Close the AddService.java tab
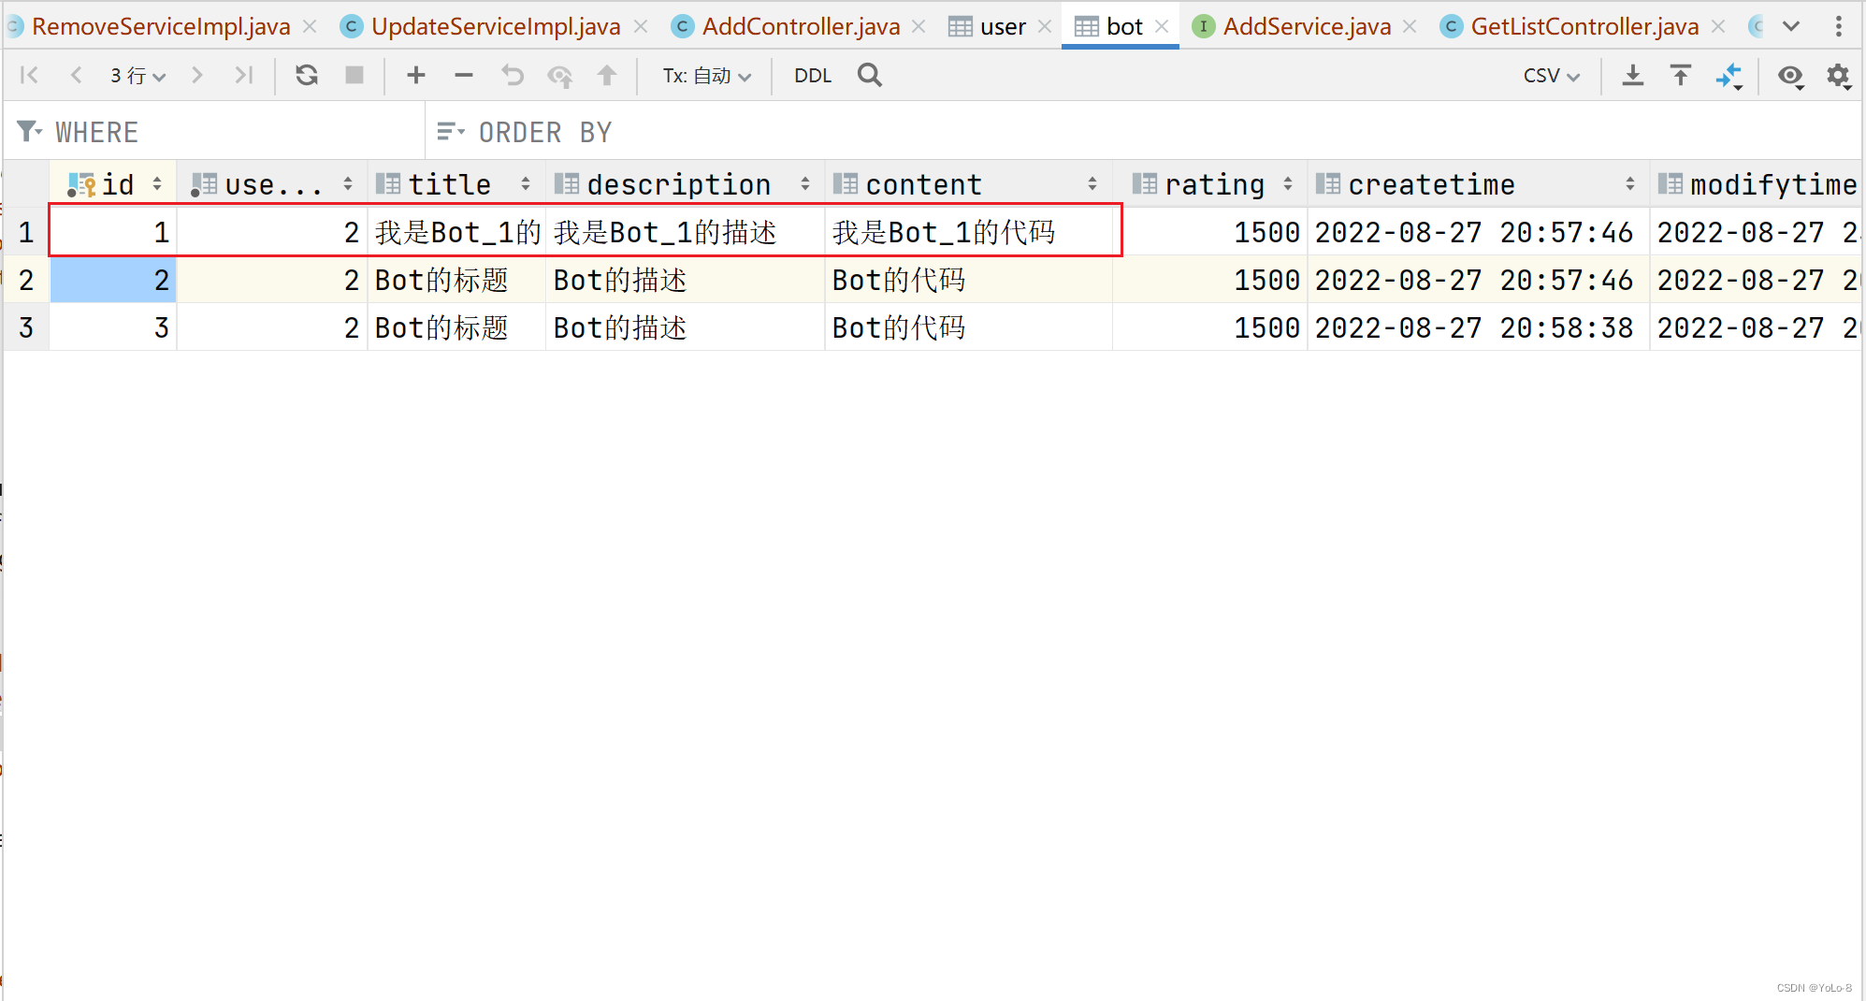The width and height of the screenshot is (1866, 1001). (1410, 26)
